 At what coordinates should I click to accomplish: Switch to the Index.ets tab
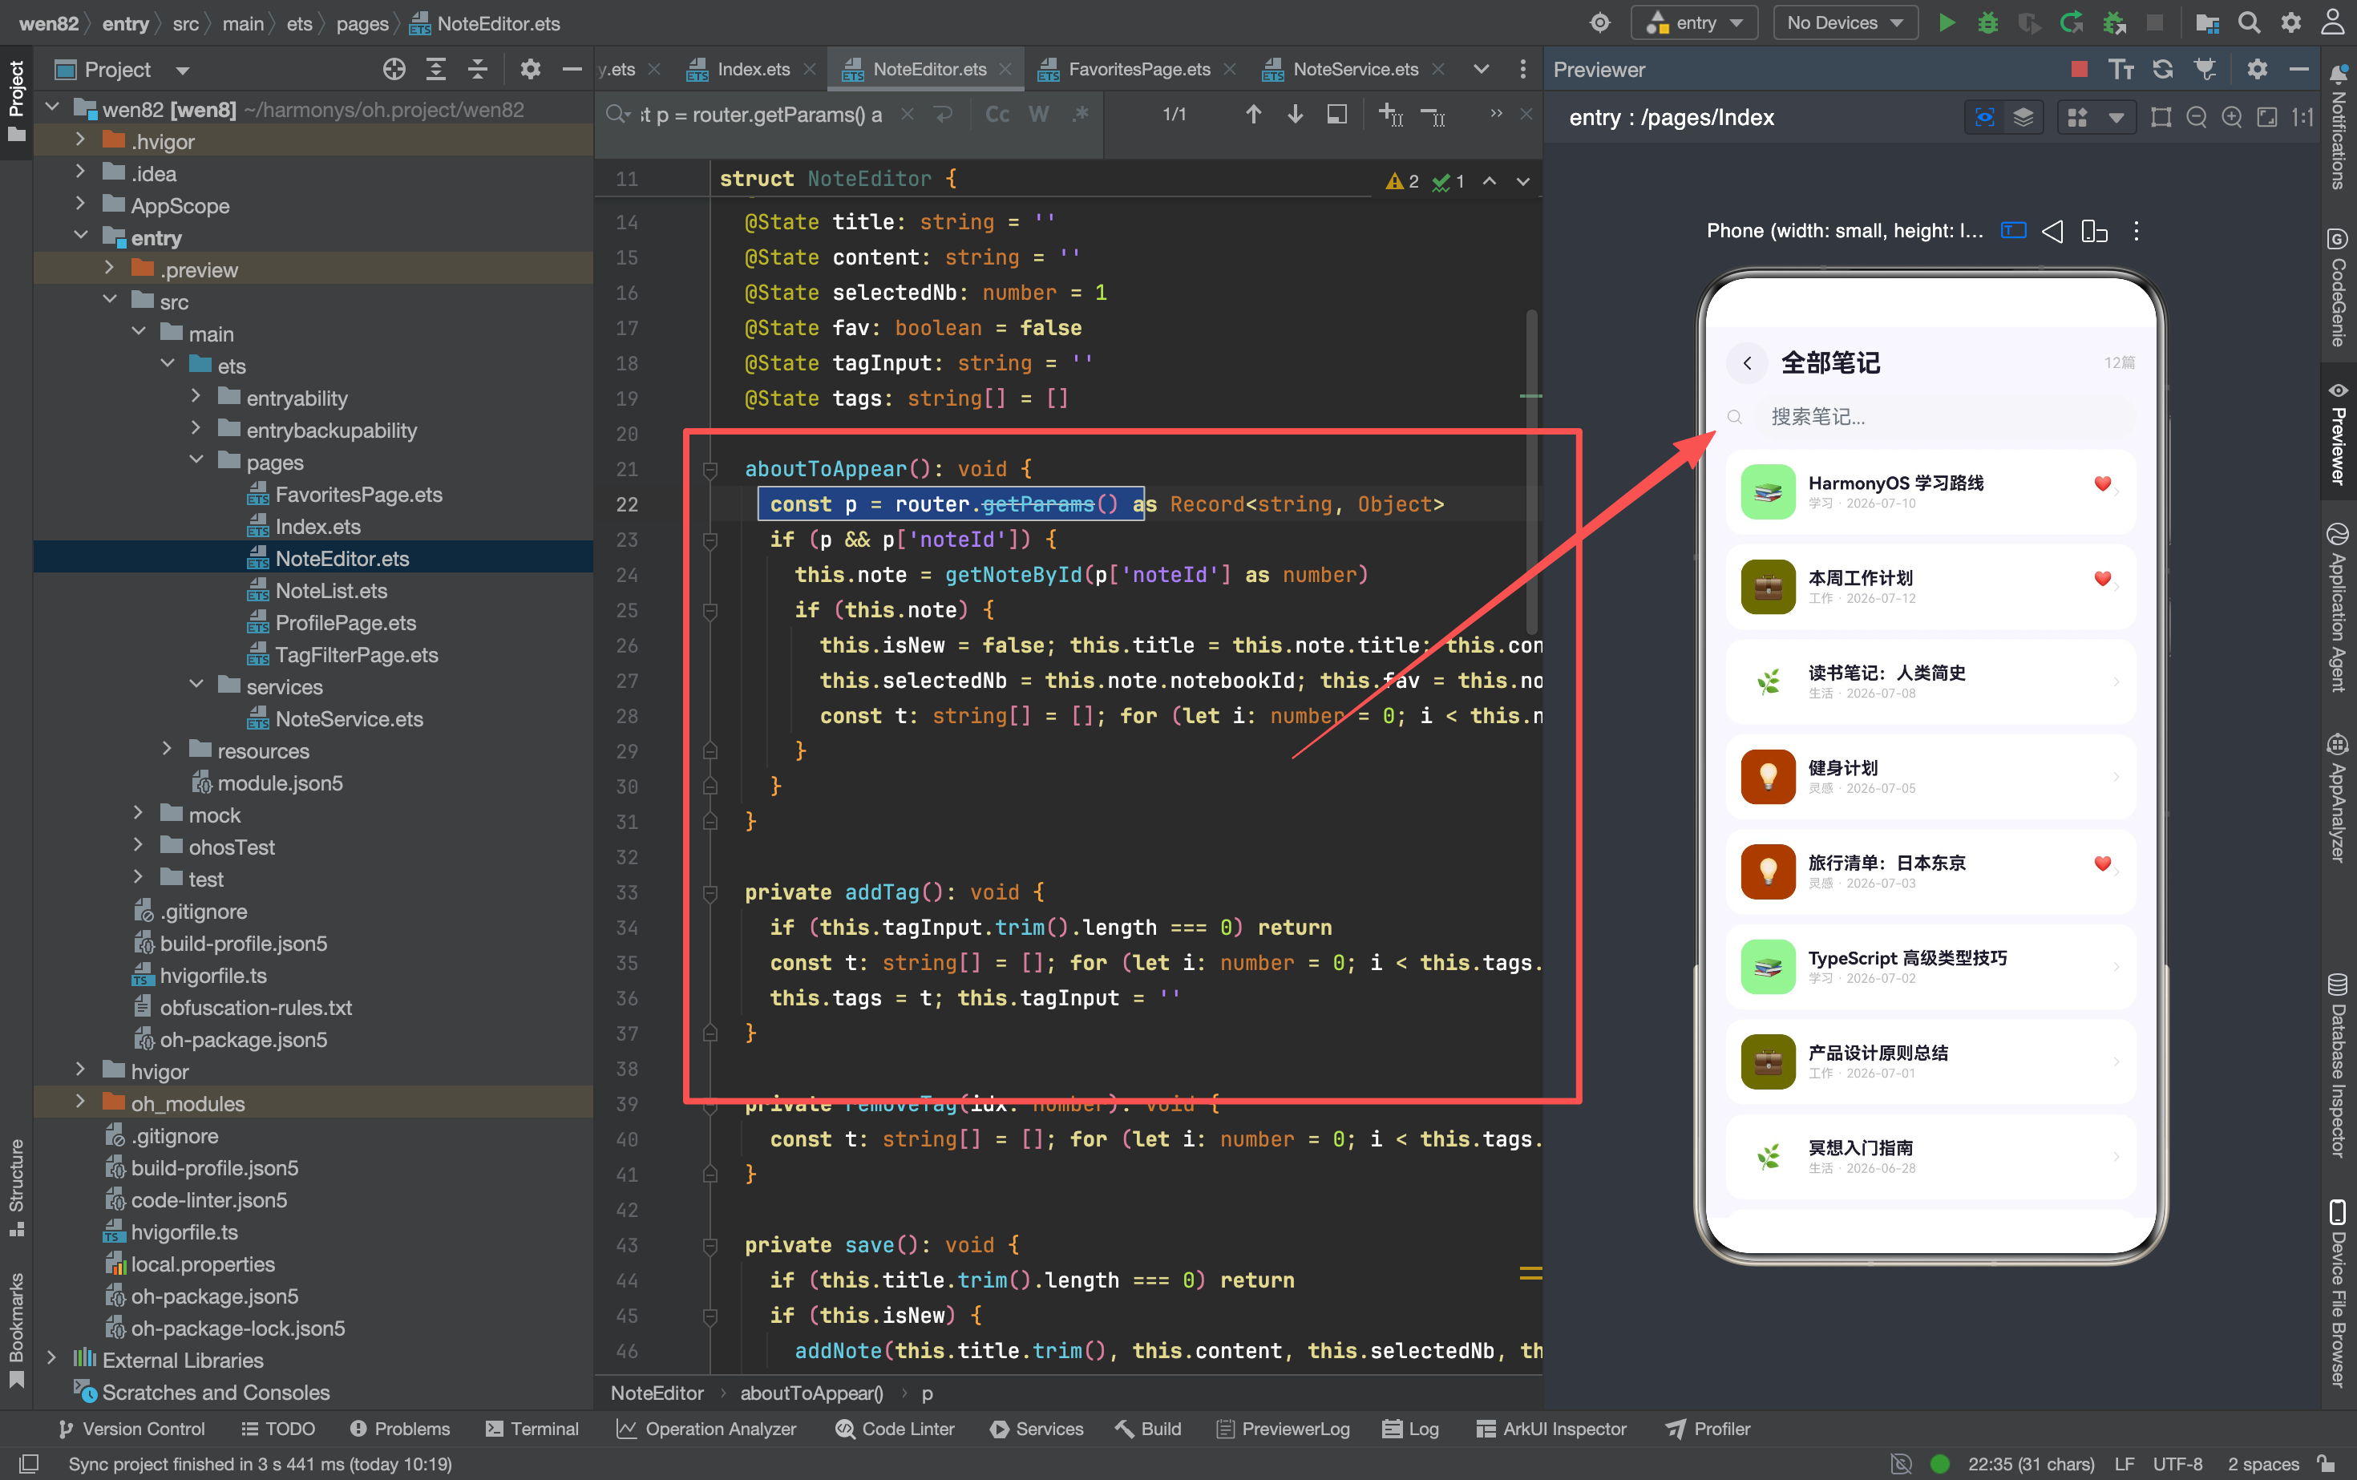coord(752,68)
